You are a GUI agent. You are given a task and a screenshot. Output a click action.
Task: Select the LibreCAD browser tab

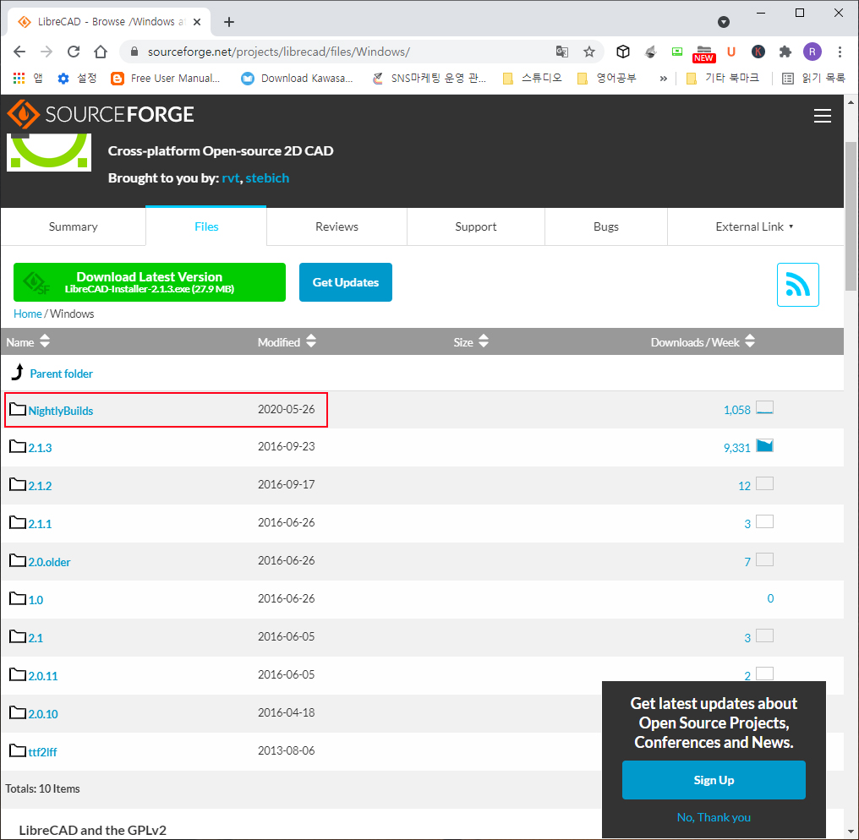[x=109, y=22]
